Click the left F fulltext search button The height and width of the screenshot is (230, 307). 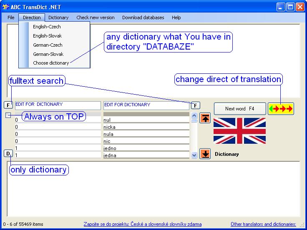point(8,105)
